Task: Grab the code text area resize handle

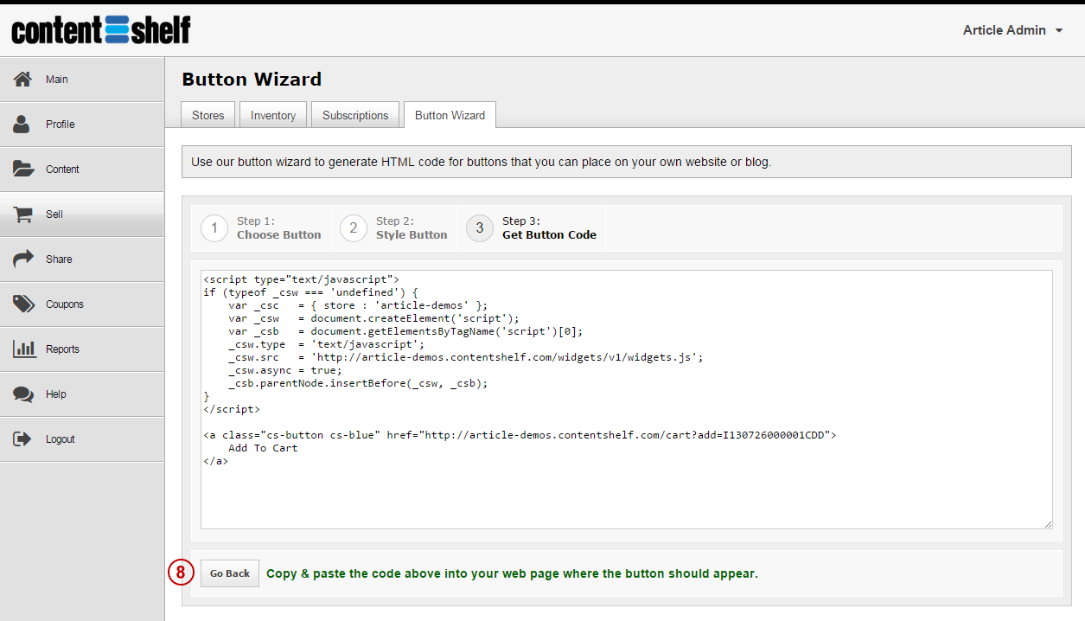Action: tap(1048, 524)
